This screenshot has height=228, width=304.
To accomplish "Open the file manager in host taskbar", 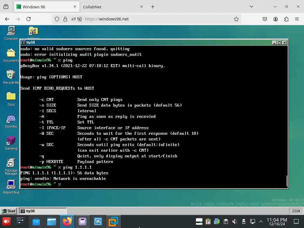I will point(52,221).
